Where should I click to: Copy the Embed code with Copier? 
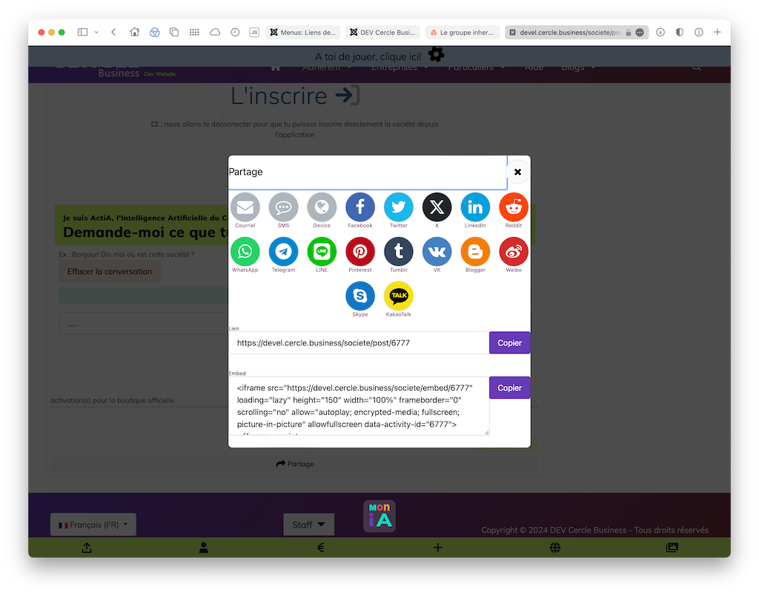tap(510, 388)
